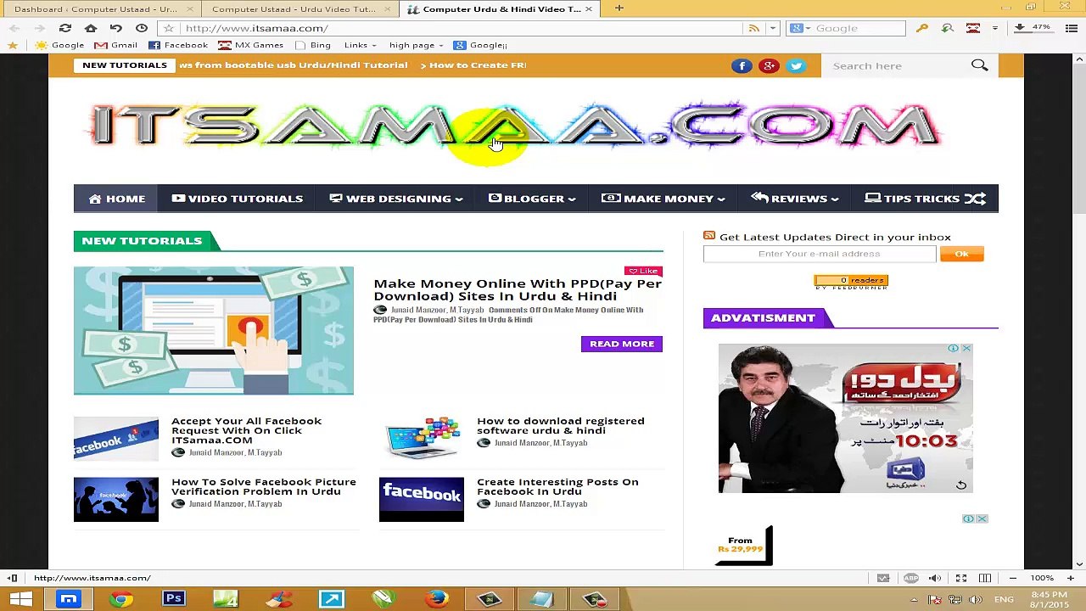Click the split screen icon in status bar

985,578
